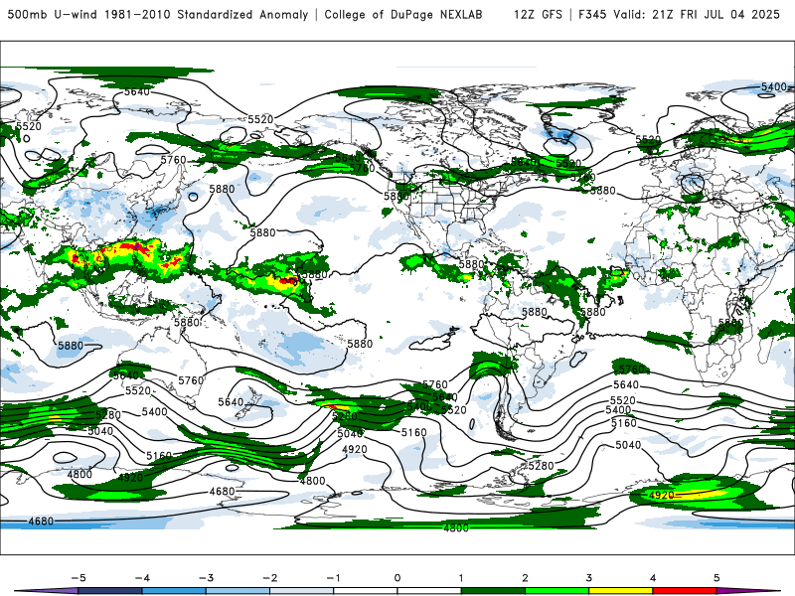Pick the yellow 3 to 4 colorbar segment
Screen dimensions: 795x596
click(621, 591)
